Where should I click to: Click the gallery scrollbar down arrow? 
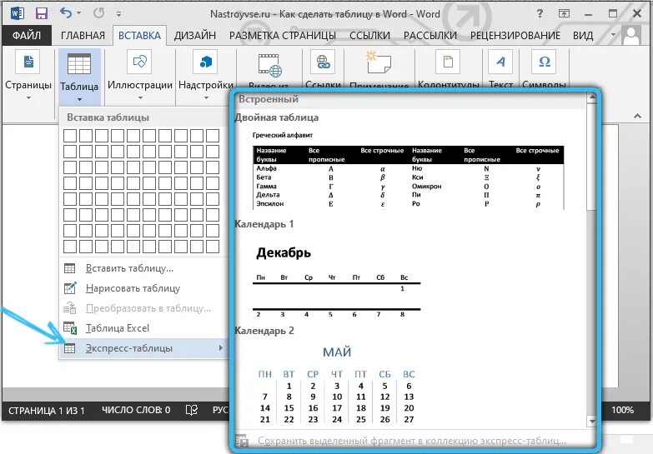(x=592, y=422)
